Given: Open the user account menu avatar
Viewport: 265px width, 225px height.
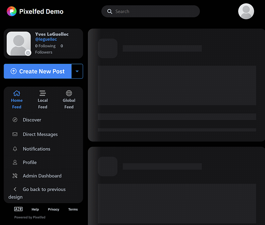Looking at the screenshot, I should (x=246, y=12).
